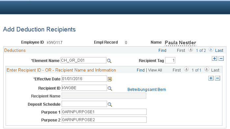Click into Purpose 1 field
The height and width of the screenshot is (129, 230).
point(104,112)
